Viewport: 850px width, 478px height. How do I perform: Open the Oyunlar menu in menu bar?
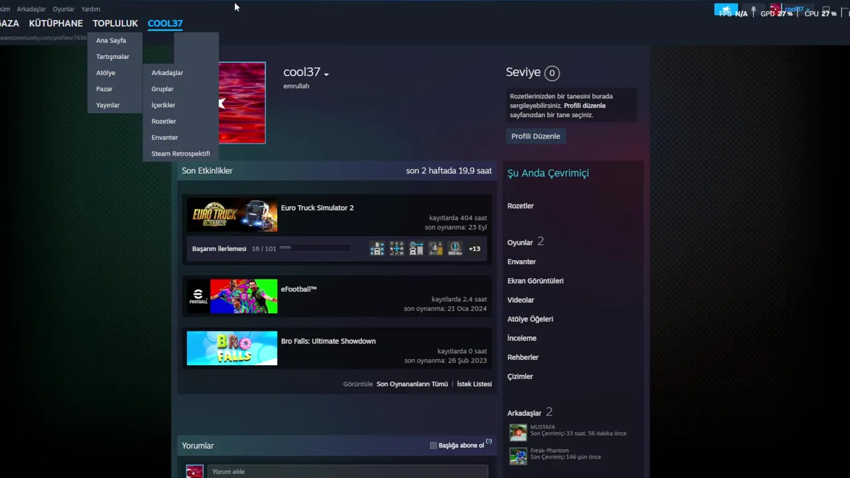pyautogui.click(x=64, y=9)
